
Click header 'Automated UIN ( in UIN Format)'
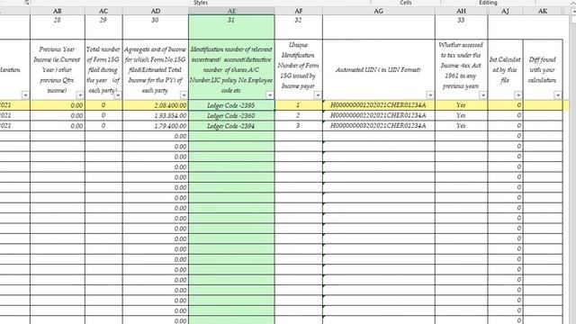tap(378, 69)
